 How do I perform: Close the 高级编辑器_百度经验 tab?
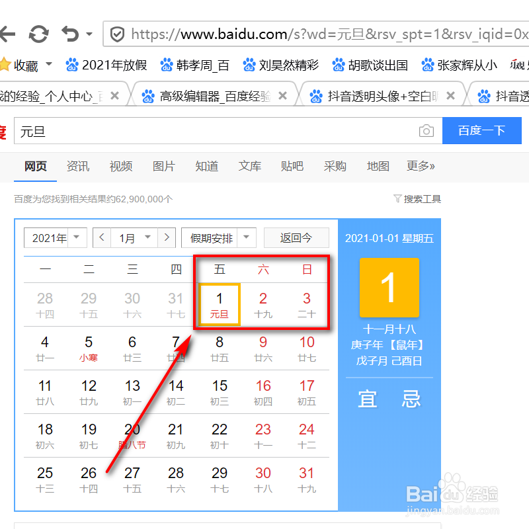(283, 96)
